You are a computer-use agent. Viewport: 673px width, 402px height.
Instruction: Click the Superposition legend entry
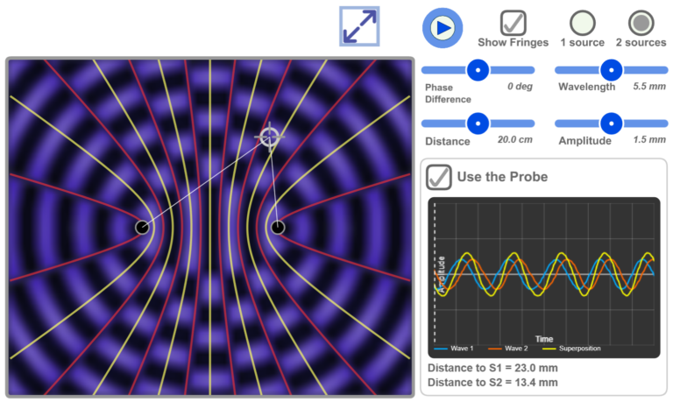tap(571, 349)
